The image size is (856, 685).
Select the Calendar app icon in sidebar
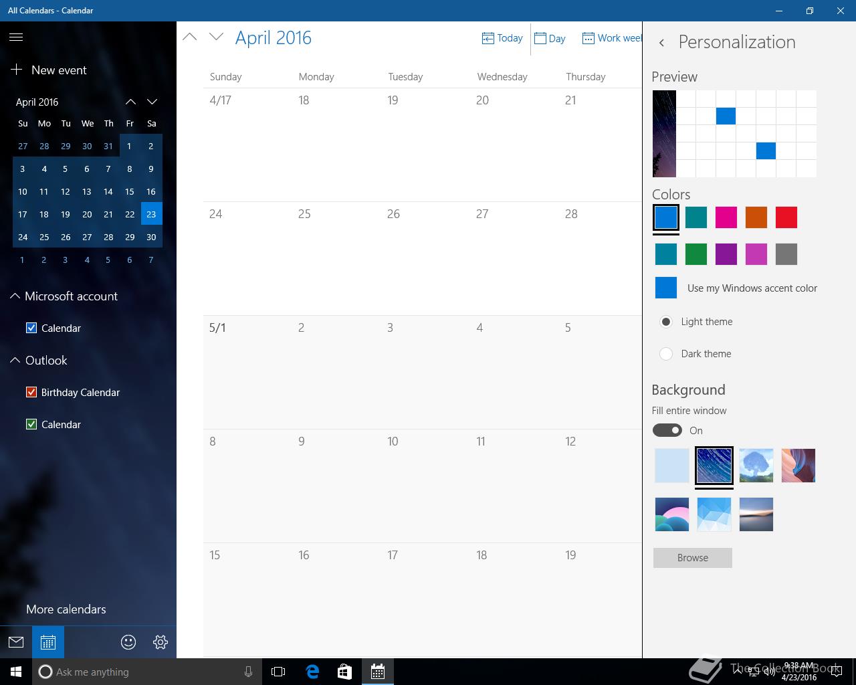point(48,642)
